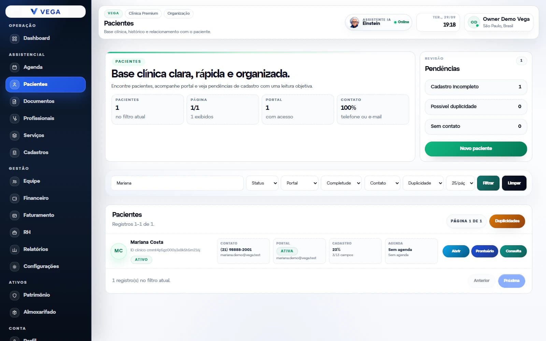Image resolution: width=546 pixels, height=341 pixels.
Task: Click the Configurações gear icon
Action: click(14, 267)
